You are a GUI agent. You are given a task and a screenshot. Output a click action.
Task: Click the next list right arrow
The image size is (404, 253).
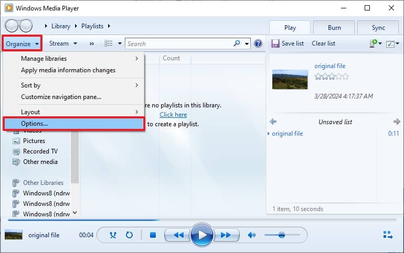click(x=397, y=122)
